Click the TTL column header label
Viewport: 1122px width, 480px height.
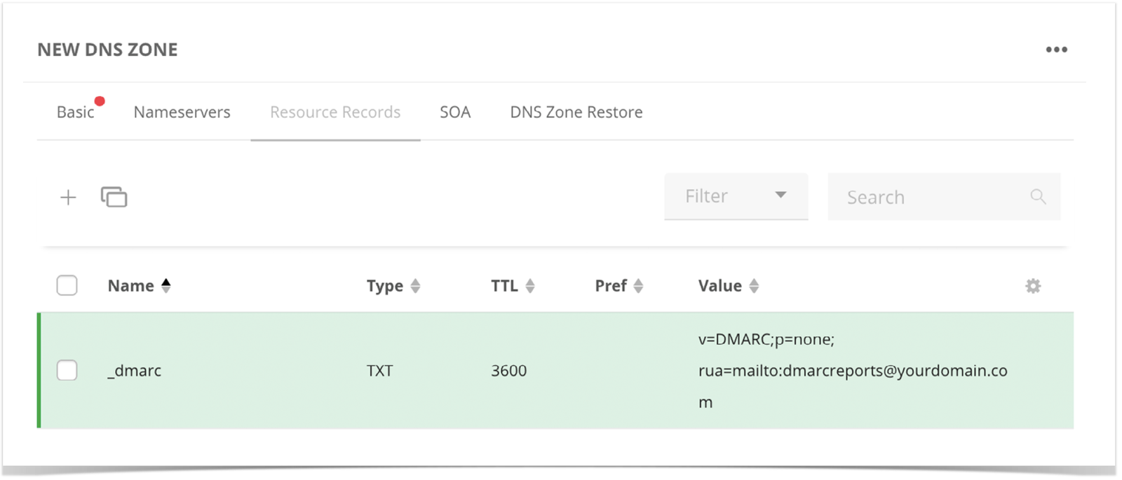pyautogui.click(x=504, y=286)
